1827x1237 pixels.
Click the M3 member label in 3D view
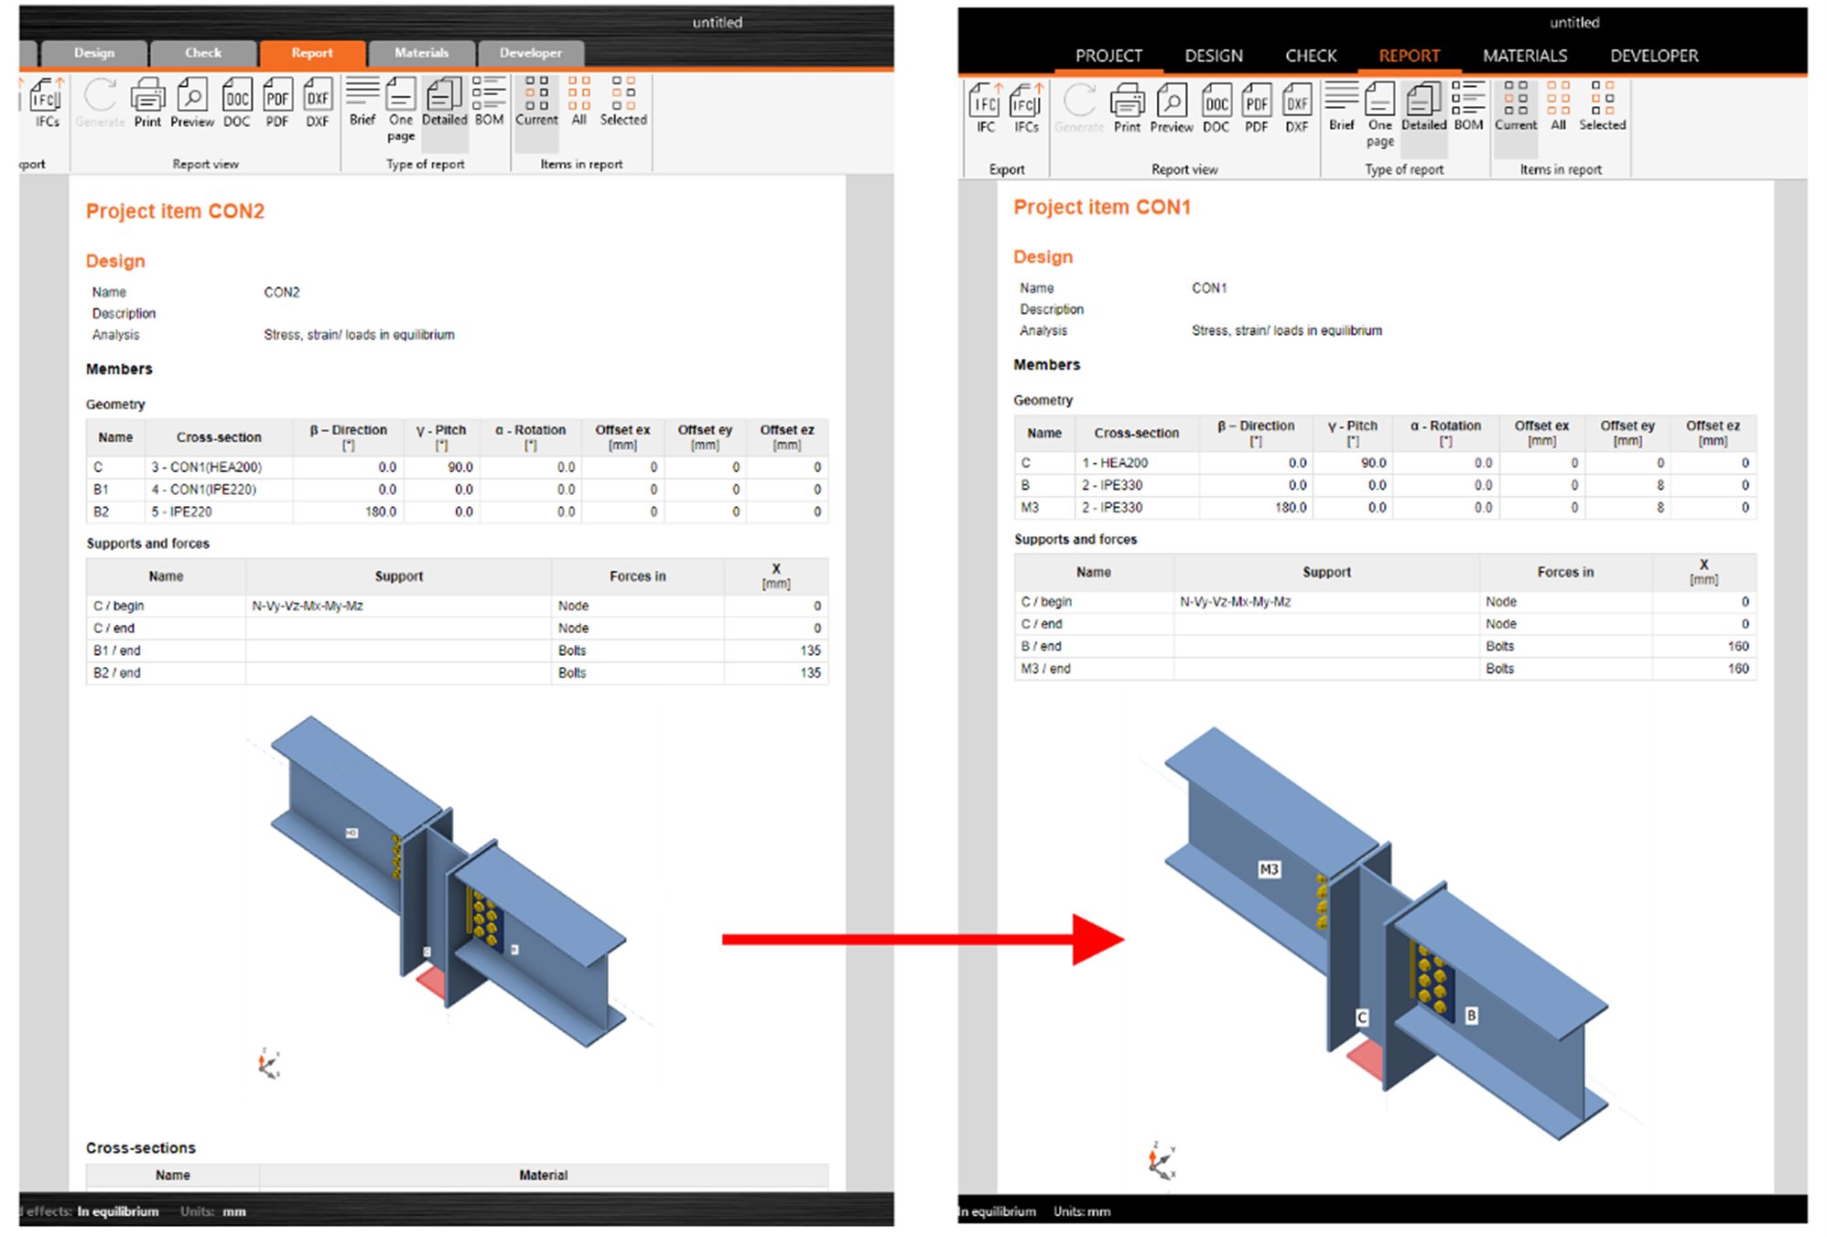pyautogui.click(x=1269, y=869)
